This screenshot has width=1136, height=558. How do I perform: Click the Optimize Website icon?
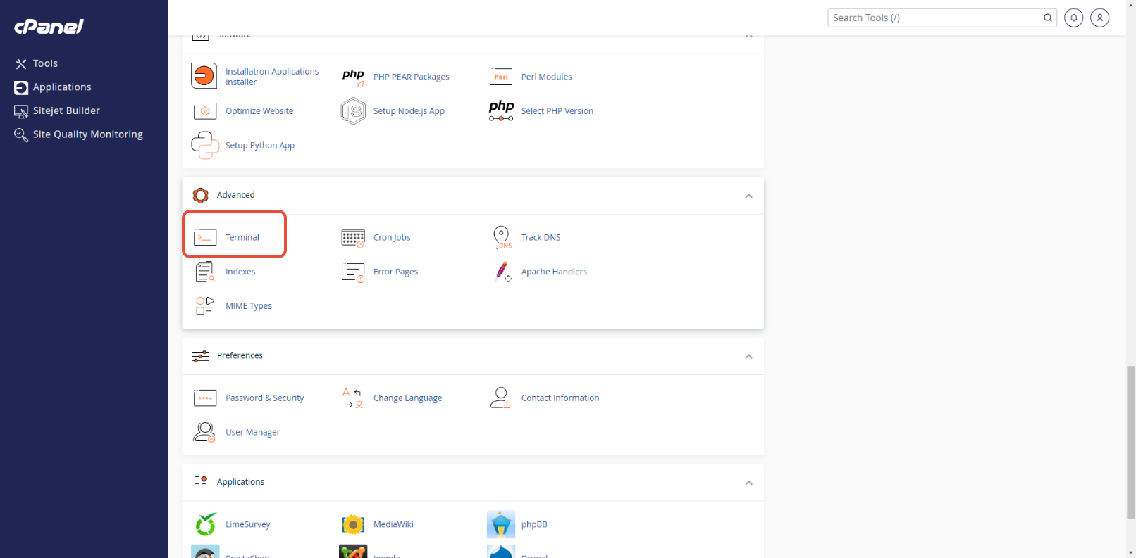pyautogui.click(x=204, y=111)
